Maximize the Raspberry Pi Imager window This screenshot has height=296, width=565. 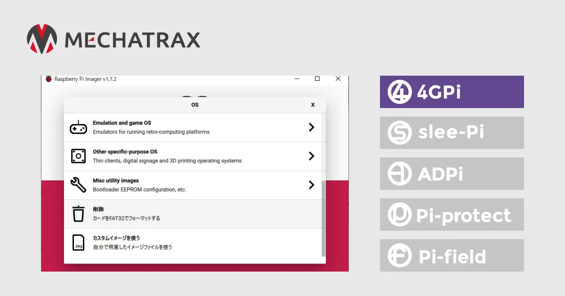pos(317,78)
